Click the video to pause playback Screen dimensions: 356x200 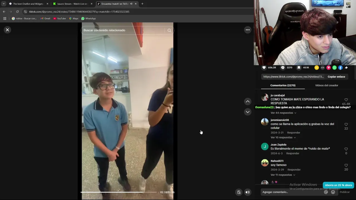click(127, 111)
